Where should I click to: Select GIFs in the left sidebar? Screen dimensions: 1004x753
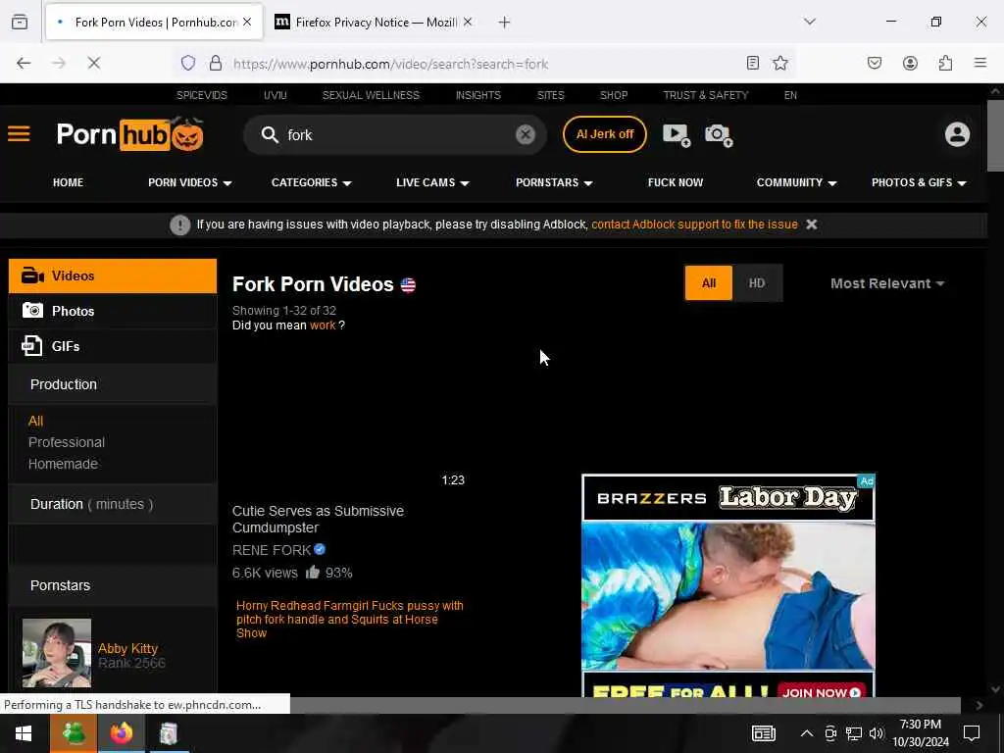point(113,346)
